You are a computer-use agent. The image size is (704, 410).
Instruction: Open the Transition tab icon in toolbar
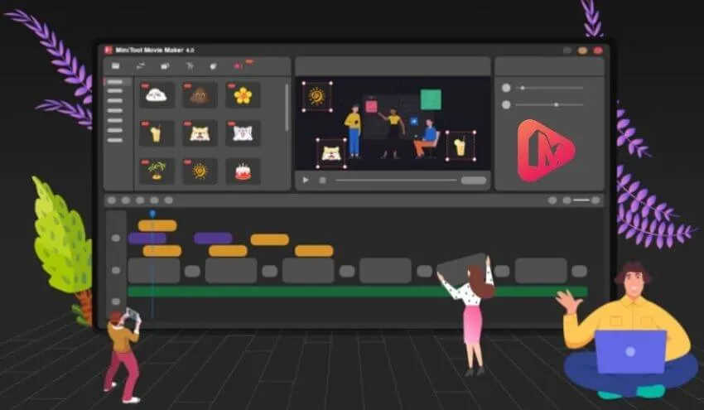click(141, 66)
